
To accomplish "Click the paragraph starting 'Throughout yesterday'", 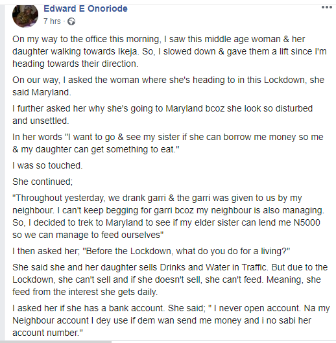I will coord(169,217).
